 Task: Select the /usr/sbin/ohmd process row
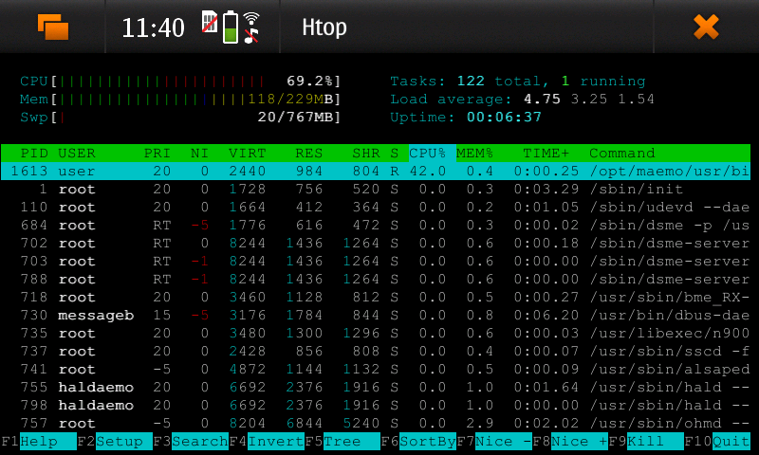click(x=376, y=423)
